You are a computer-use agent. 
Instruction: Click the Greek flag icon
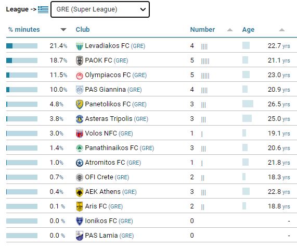pyautogui.click(x=43, y=9)
